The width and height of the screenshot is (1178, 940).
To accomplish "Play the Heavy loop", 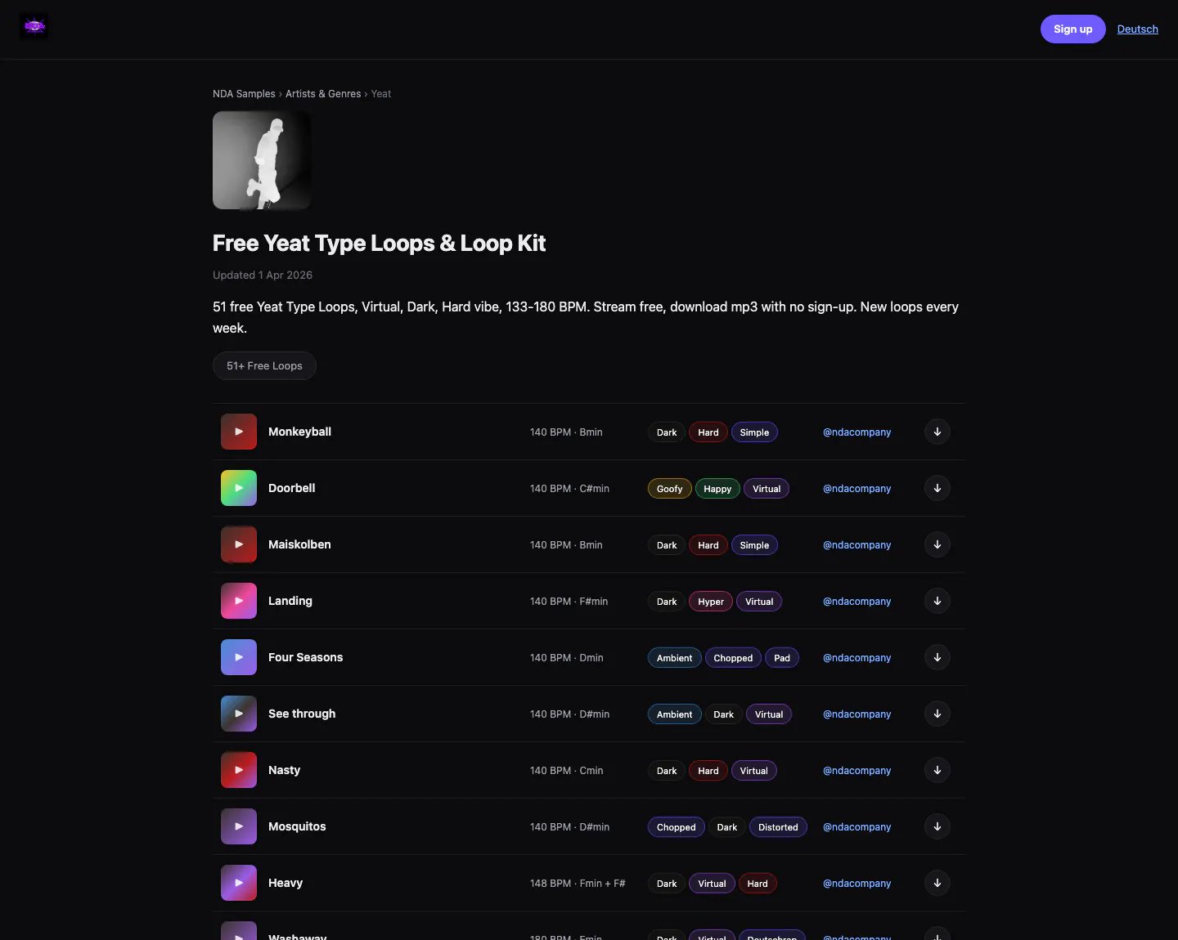I will click(239, 883).
